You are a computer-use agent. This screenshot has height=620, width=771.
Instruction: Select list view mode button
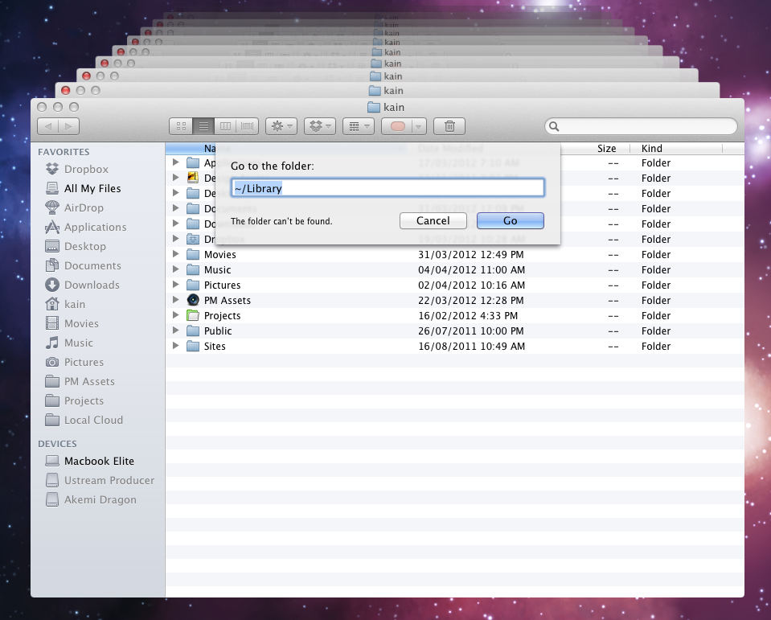(203, 126)
